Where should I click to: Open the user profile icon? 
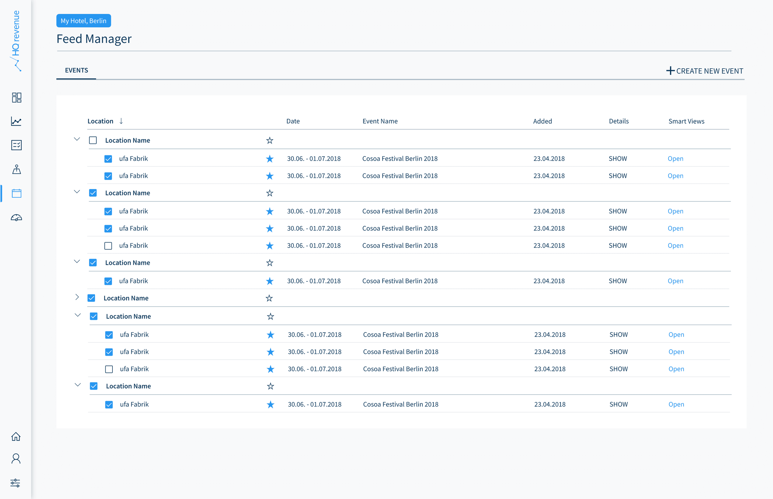pyautogui.click(x=16, y=459)
